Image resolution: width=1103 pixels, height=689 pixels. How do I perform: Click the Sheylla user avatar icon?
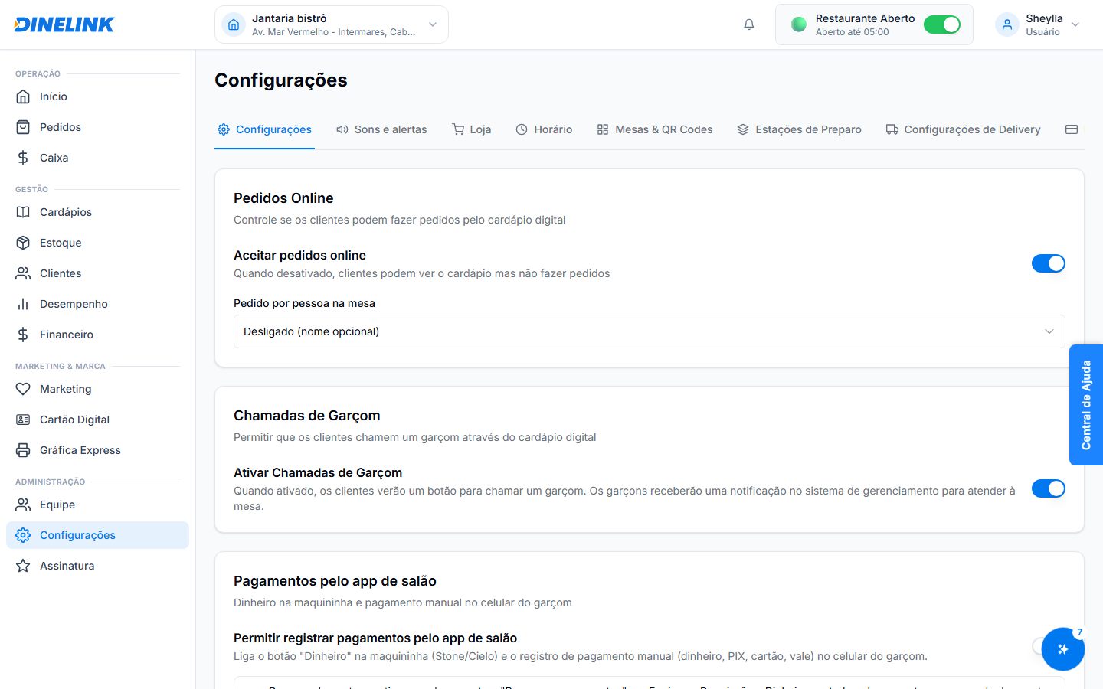pos(1007,24)
